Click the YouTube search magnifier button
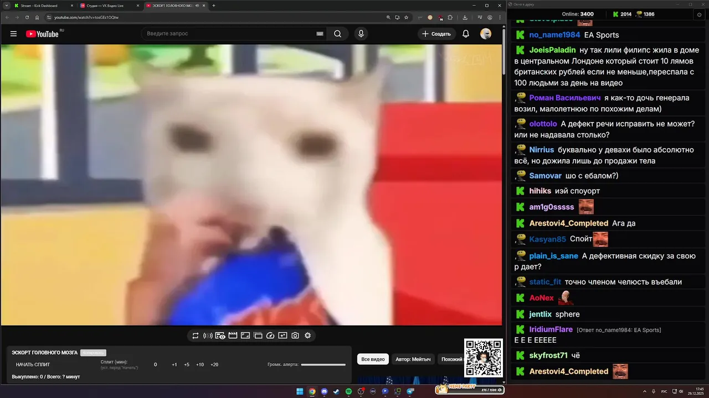 point(337,34)
